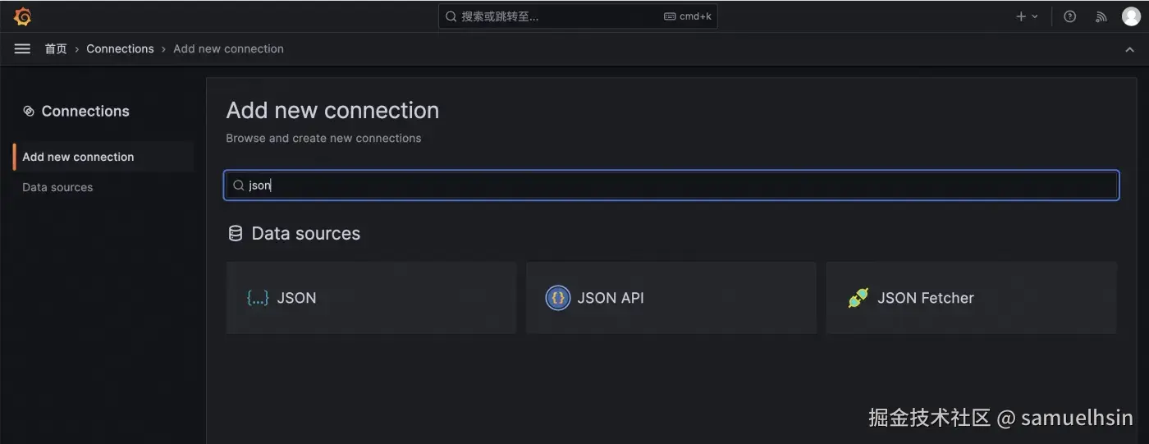This screenshot has height=444, width=1149.
Task: Click the Data sources section heading
Action: [x=305, y=234]
